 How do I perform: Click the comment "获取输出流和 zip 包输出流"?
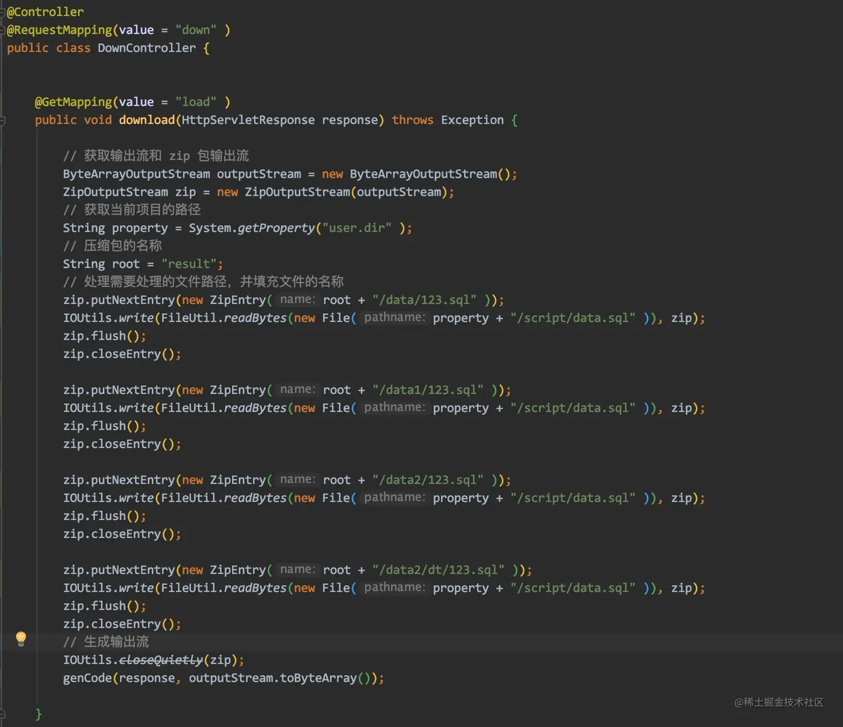156,156
